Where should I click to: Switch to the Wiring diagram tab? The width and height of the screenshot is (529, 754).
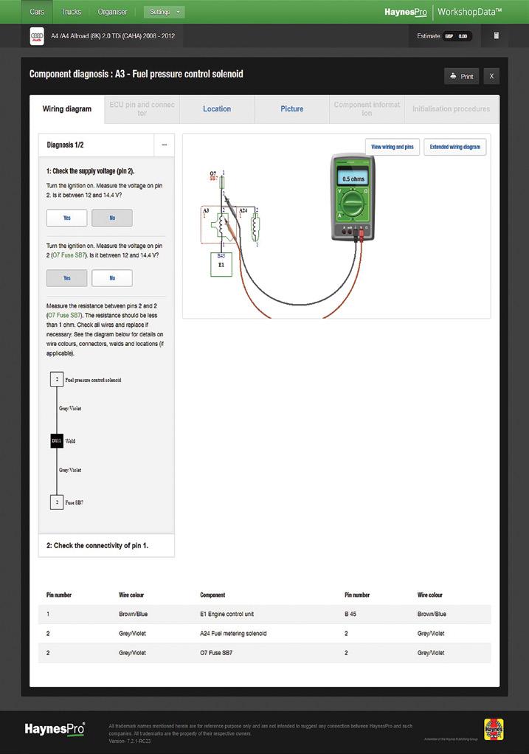[x=67, y=108]
